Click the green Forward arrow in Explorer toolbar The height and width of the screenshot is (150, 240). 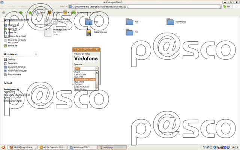pos(21,12)
